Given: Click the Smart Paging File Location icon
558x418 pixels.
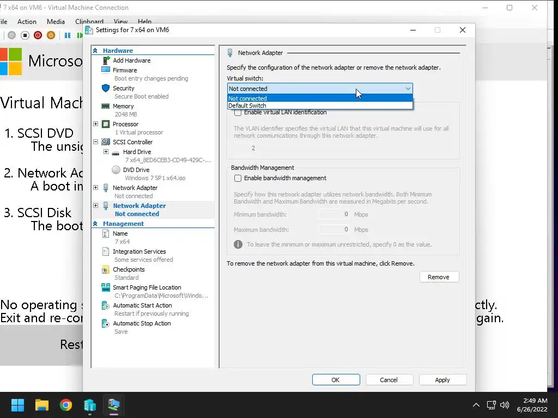Looking at the screenshot, I should click(x=106, y=287).
